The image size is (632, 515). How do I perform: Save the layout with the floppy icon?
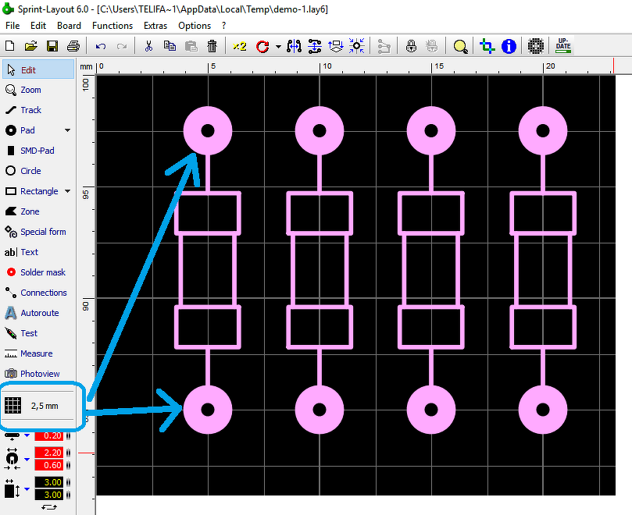(52, 46)
